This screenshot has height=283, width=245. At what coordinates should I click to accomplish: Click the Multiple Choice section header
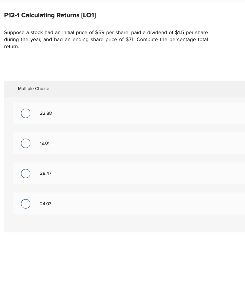coord(33,89)
